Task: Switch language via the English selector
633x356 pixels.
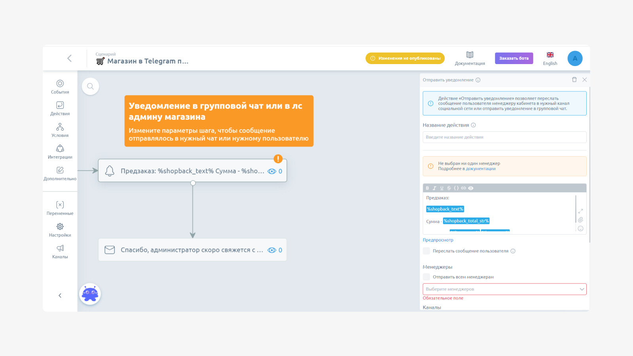Action: click(x=550, y=58)
